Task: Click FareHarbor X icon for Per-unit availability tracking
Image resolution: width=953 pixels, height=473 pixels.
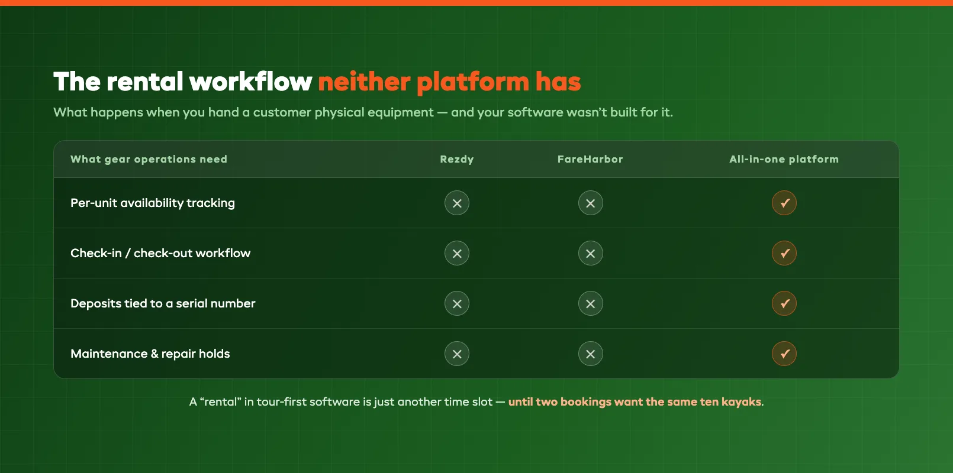Action: (591, 203)
